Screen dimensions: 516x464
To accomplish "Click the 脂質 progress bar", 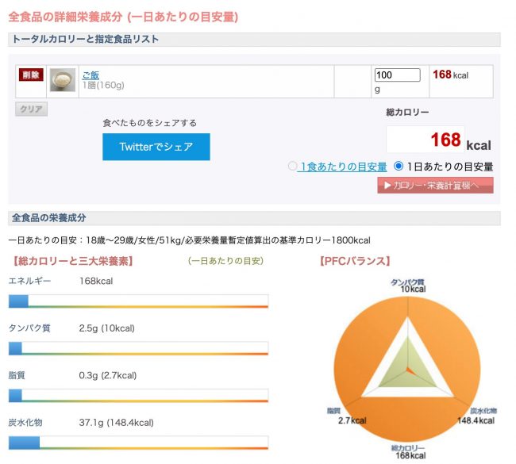I will coord(138,395).
